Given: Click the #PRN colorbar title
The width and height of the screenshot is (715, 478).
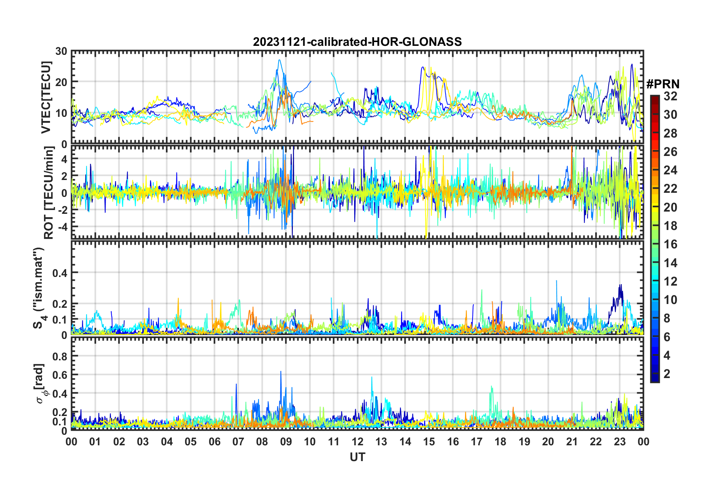Looking at the screenshot, I should [x=663, y=84].
